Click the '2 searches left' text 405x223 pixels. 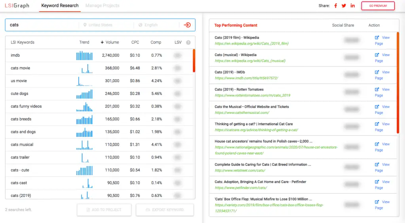click(x=18, y=210)
